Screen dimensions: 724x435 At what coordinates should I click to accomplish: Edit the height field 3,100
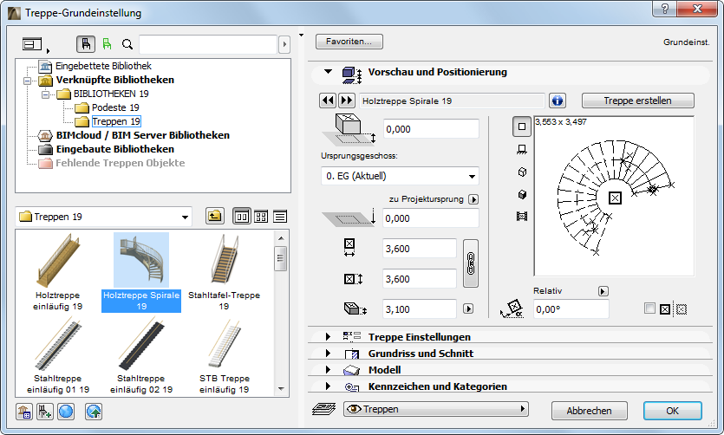click(x=420, y=309)
